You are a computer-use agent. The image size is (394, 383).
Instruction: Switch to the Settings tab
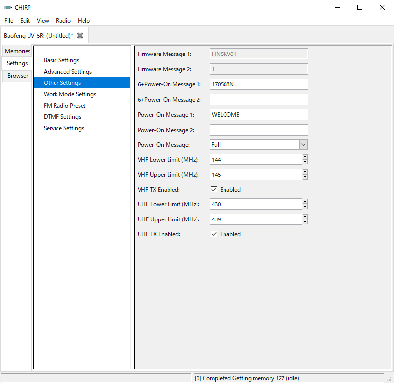pyautogui.click(x=17, y=63)
